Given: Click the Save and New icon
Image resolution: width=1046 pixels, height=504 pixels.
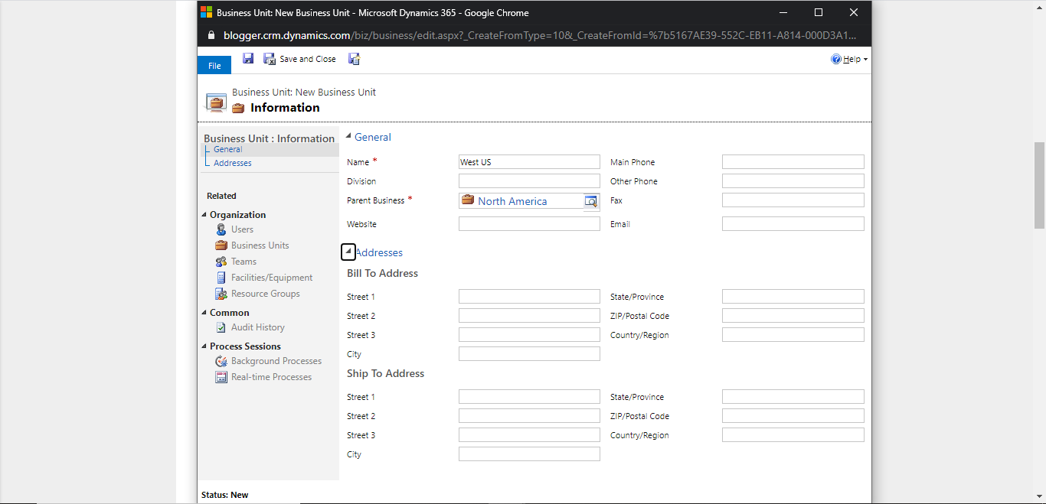Looking at the screenshot, I should pyautogui.click(x=354, y=58).
